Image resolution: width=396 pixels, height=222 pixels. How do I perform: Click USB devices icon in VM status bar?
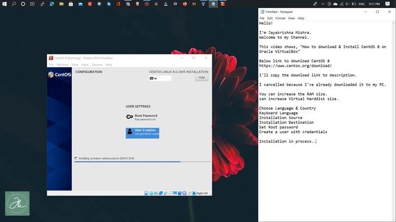(165, 193)
